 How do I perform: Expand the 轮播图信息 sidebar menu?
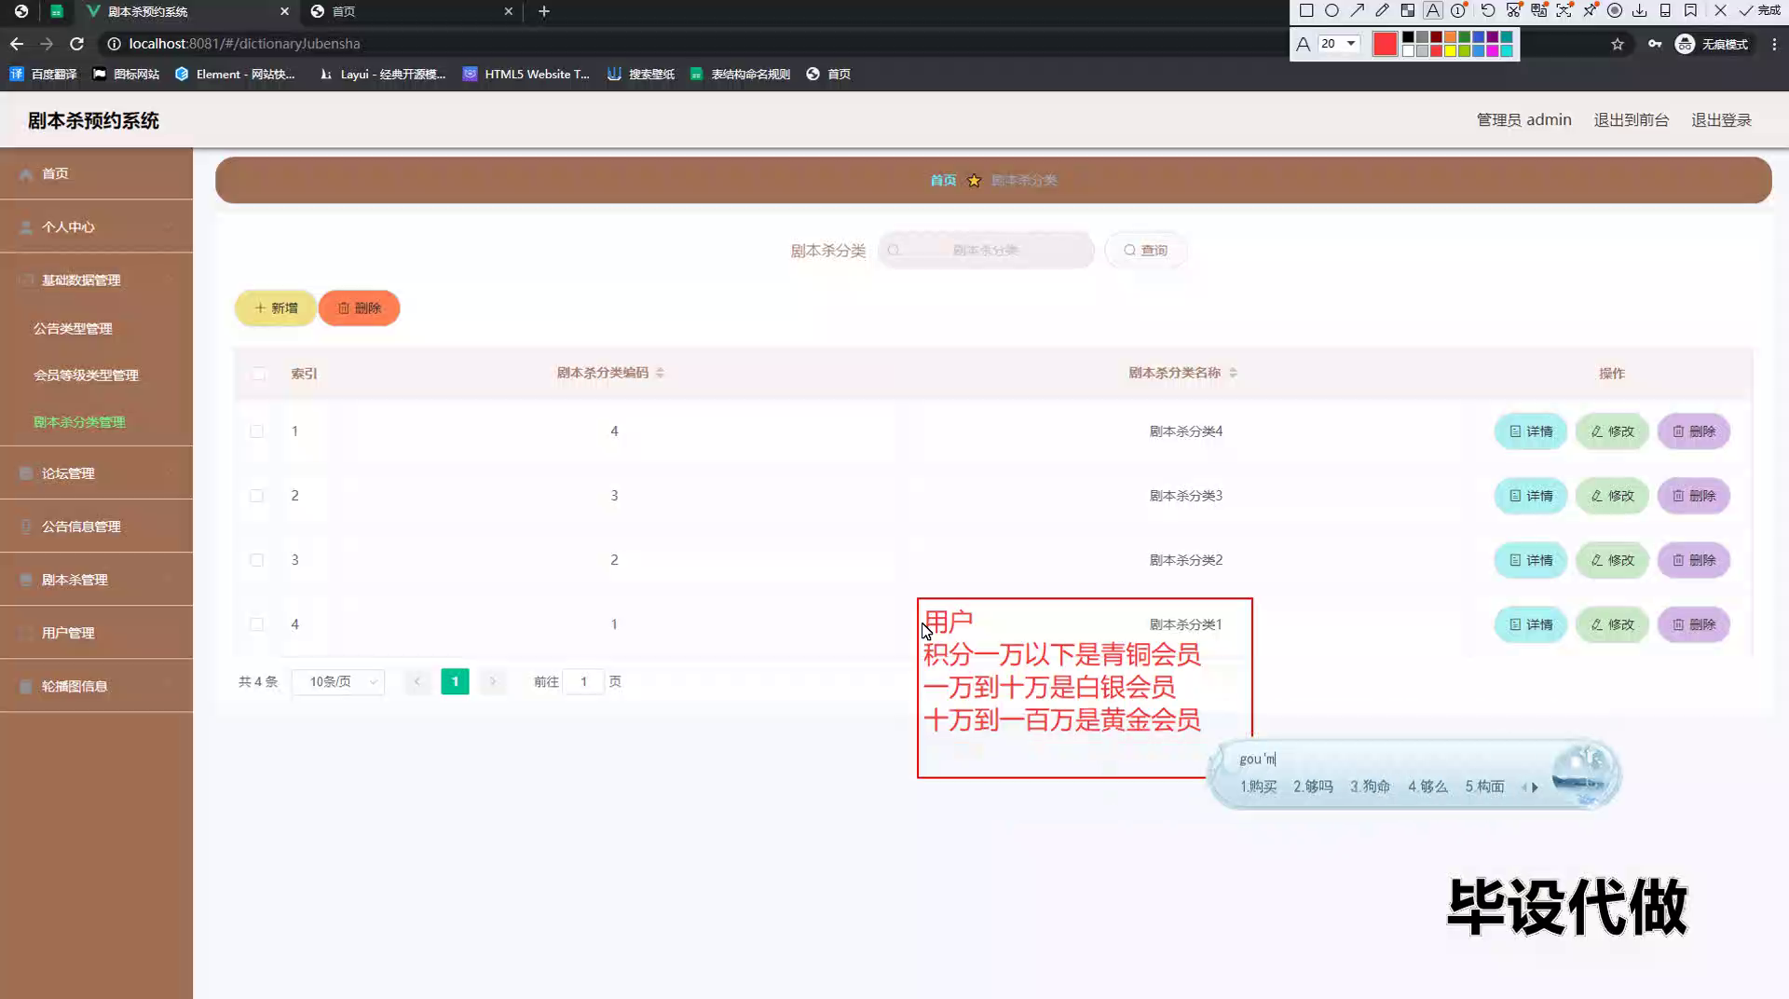click(97, 686)
